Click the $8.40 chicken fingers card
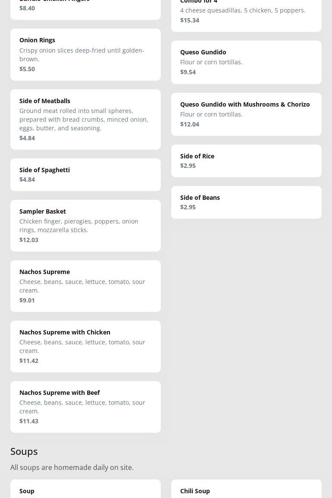Image resolution: width=332 pixels, height=498 pixels. [85, 8]
